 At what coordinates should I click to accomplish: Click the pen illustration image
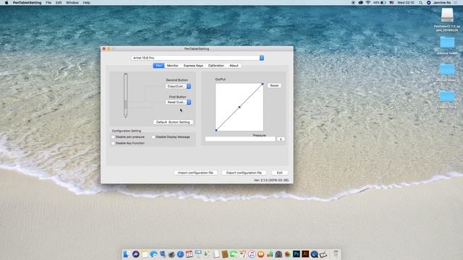[125, 95]
